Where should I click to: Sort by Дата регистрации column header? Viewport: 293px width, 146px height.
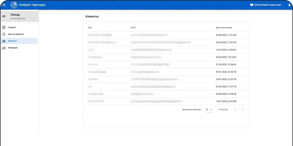tap(224, 28)
